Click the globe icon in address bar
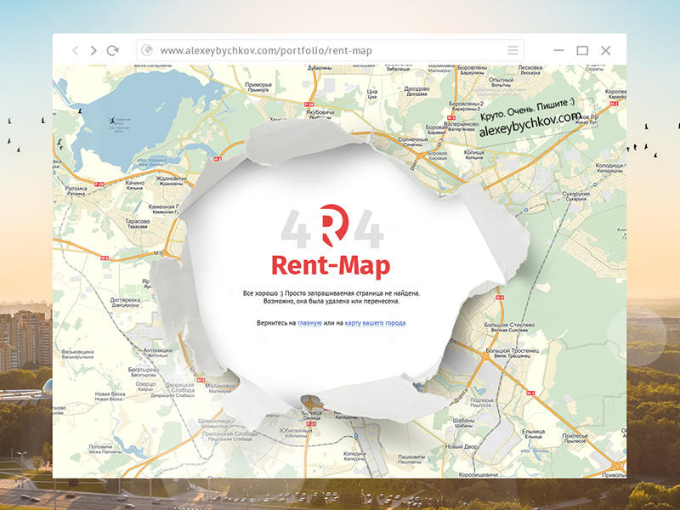680x510 pixels. coord(147,50)
